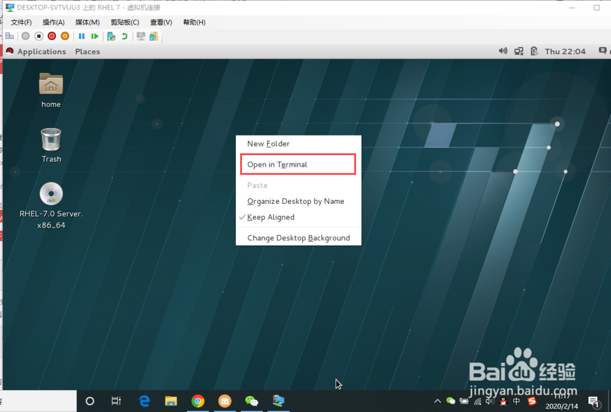Image resolution: width=611 pixels, height=412 pixels.
Task: Pause the virtual machine from the Hyper-V toolbar
Action: pyautogui.click(x=82, y=36)
